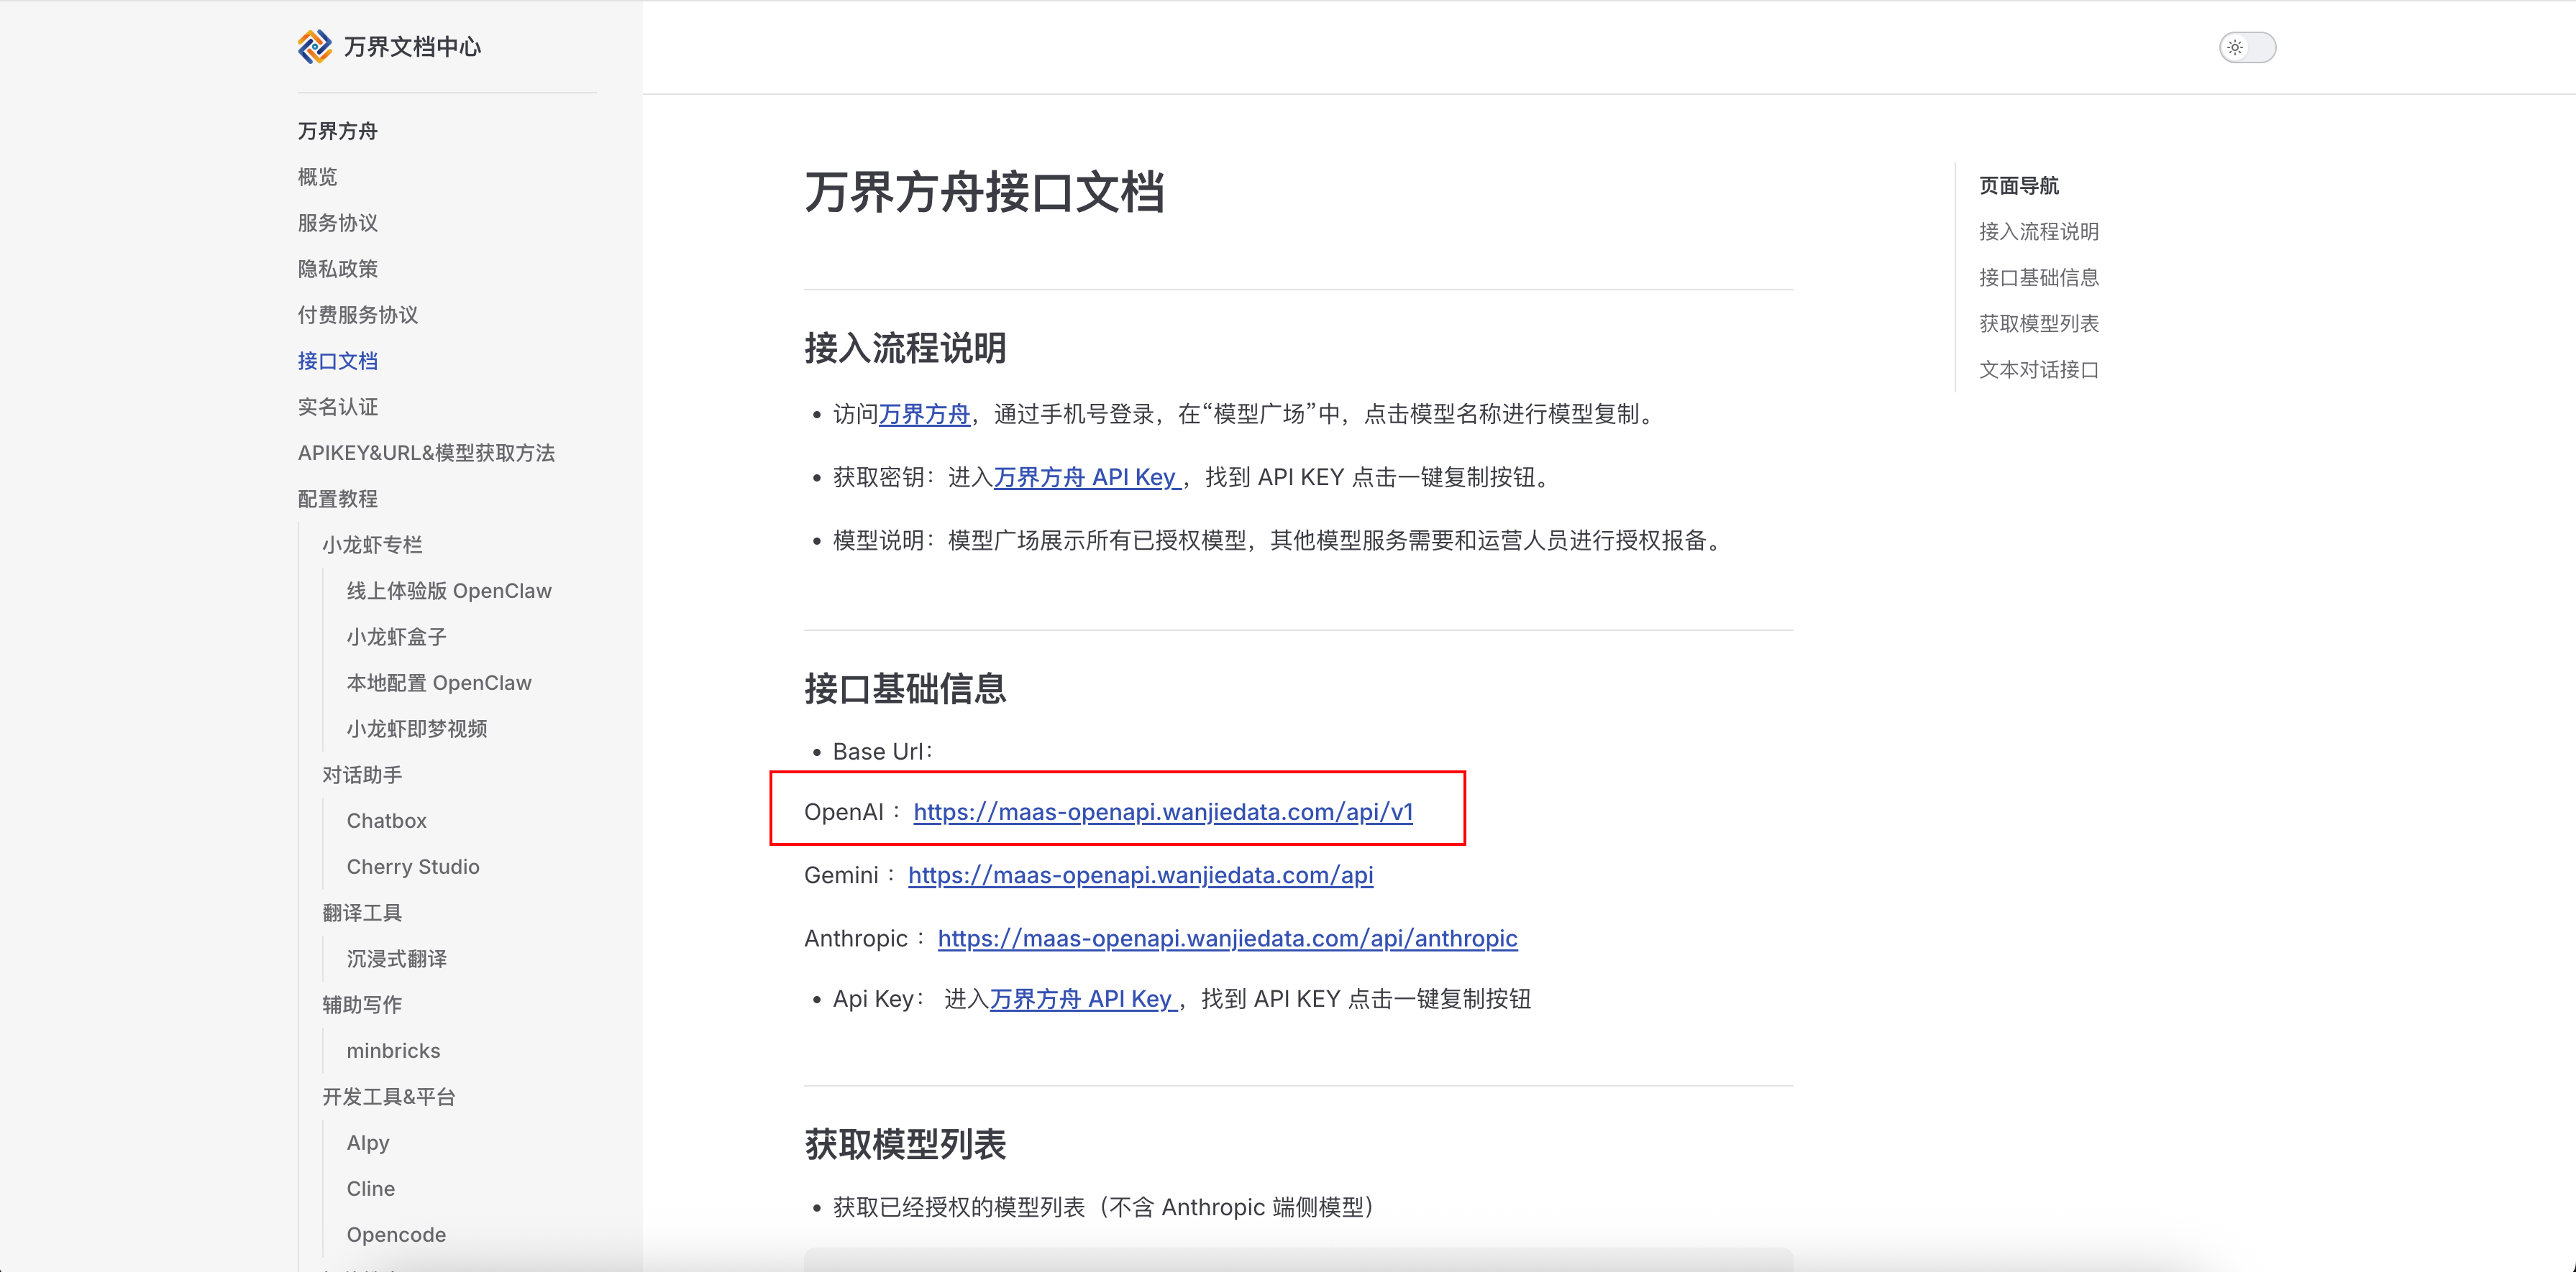Jump to 获取模型列表 in page navigation

(2038, 323)
